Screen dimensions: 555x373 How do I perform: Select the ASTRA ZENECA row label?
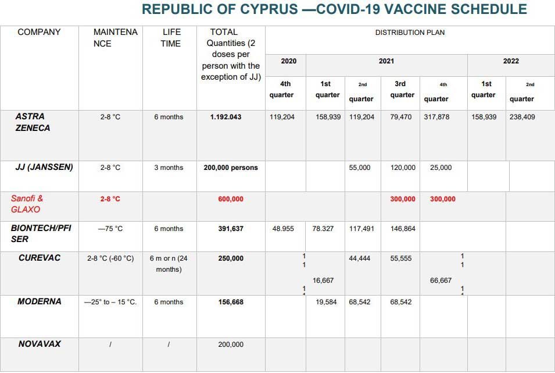[33, 122]
